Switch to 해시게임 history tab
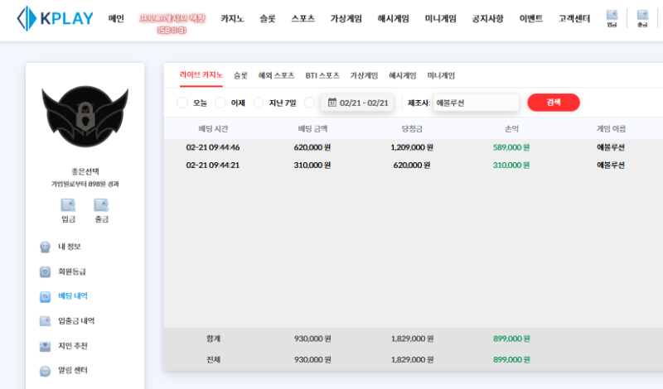Viewport: 663px width, 389px height. click(x=403, y=75)
